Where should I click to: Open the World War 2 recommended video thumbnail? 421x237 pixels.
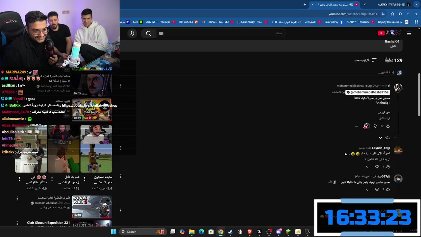92,207
